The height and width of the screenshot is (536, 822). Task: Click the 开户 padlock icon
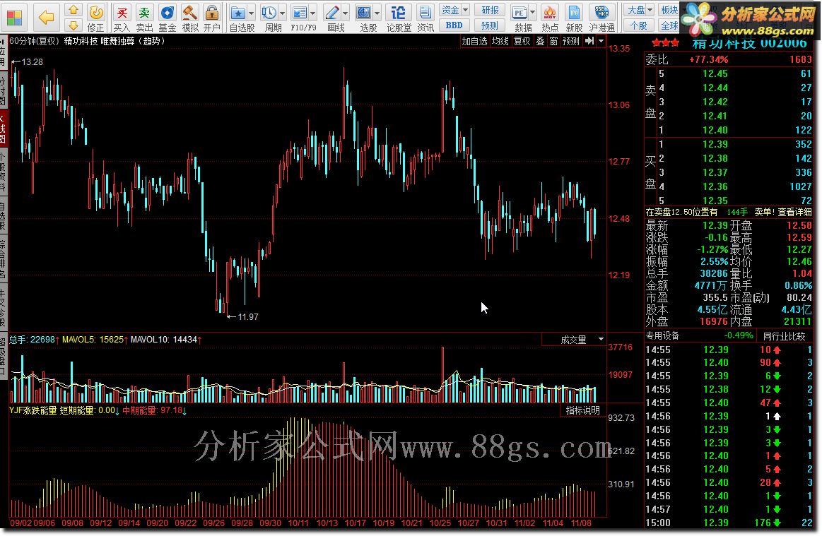212,13
